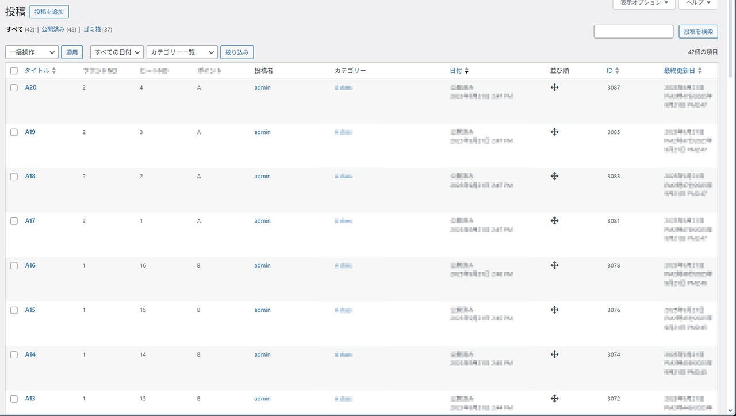
Task: Click the move icon in the A16 row
Action: (554, 265)
